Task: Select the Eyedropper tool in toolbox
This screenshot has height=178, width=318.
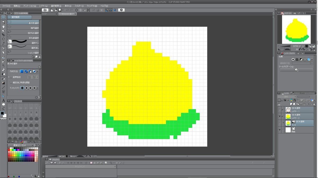Action: click(x=3, y=43)
